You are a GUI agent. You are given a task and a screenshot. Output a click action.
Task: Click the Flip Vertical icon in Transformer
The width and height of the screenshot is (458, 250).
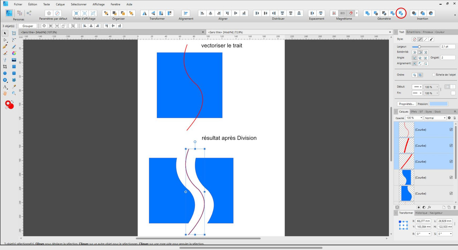[x=153, y=13]
